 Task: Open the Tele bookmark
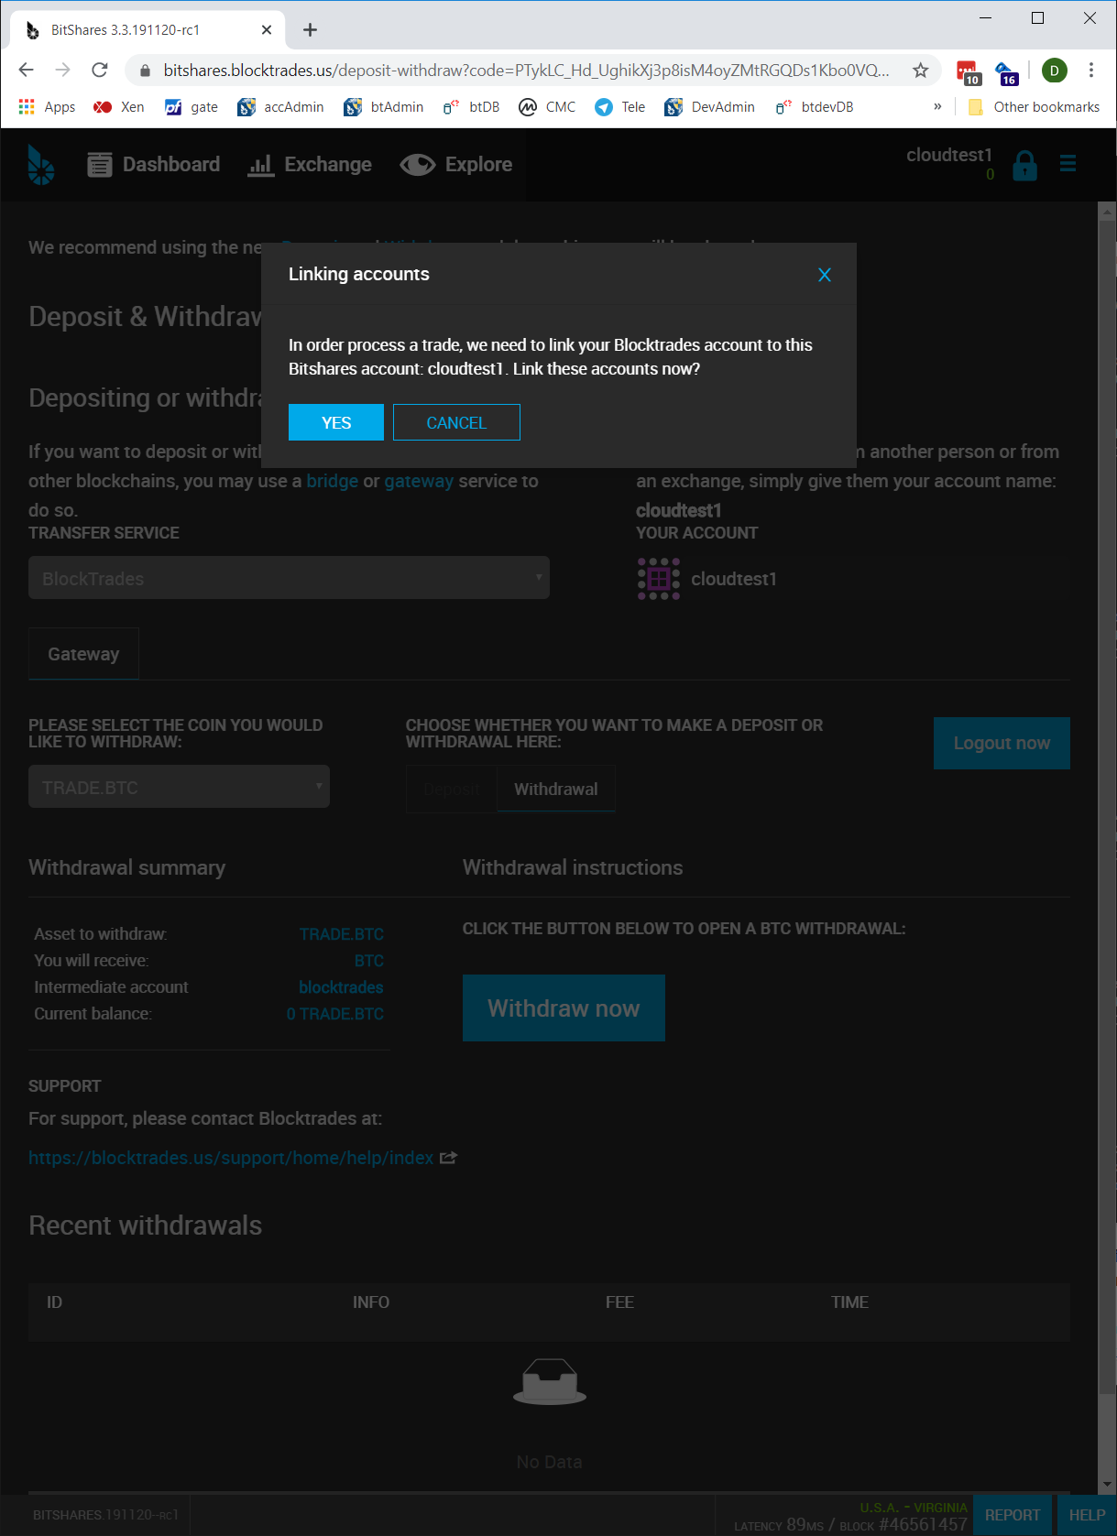click(620, 107)
